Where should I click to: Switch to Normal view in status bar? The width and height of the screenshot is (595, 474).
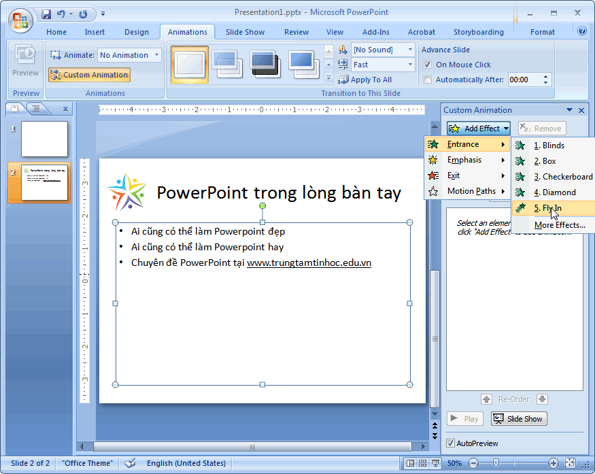[x=410, y=463]
